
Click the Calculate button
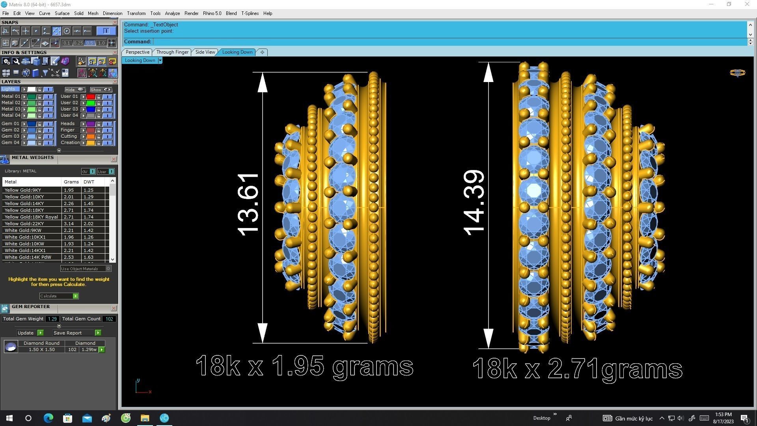pos(59,296)
